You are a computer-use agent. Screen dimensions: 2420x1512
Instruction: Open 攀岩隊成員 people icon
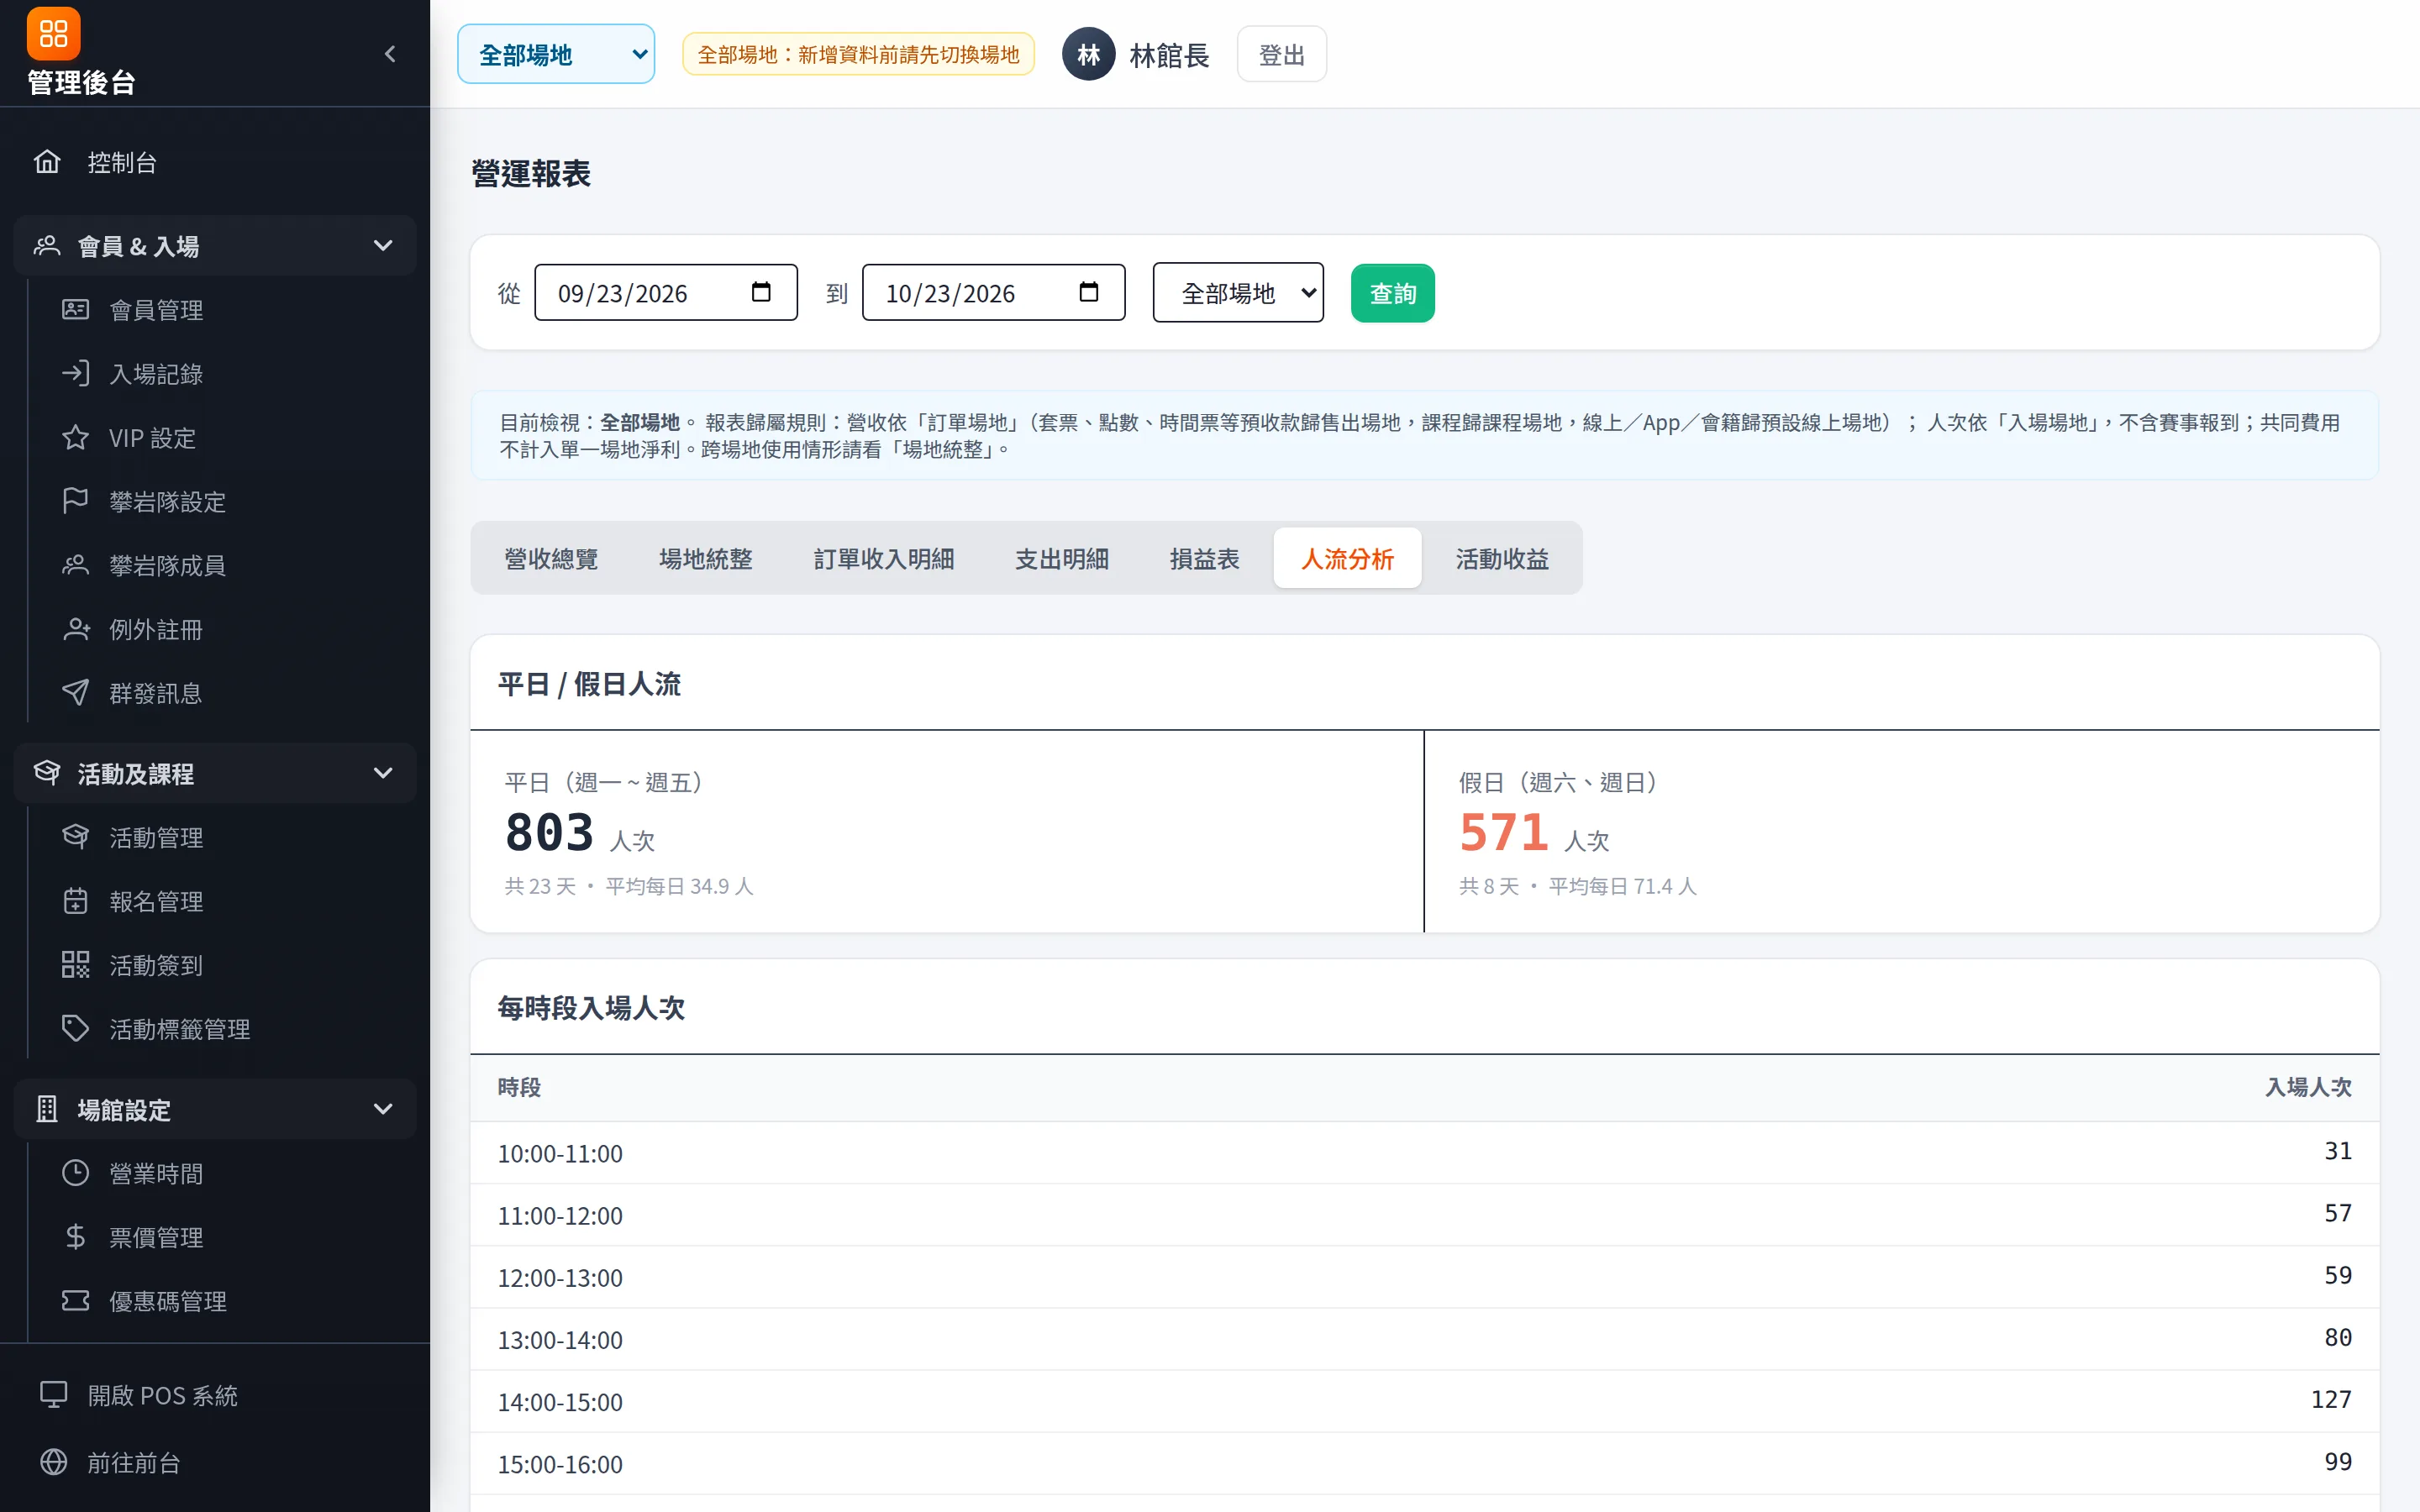tap(76, 565)
